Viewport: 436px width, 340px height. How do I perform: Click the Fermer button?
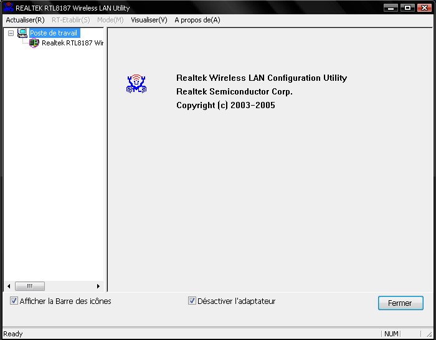tap(400, 303)
